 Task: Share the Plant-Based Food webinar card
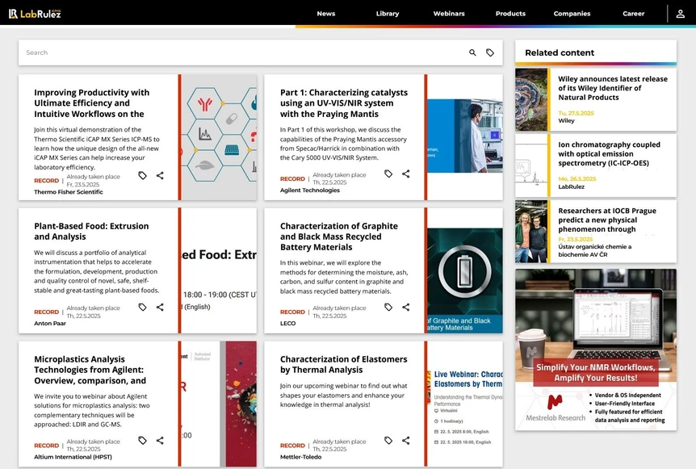(160, 307)
